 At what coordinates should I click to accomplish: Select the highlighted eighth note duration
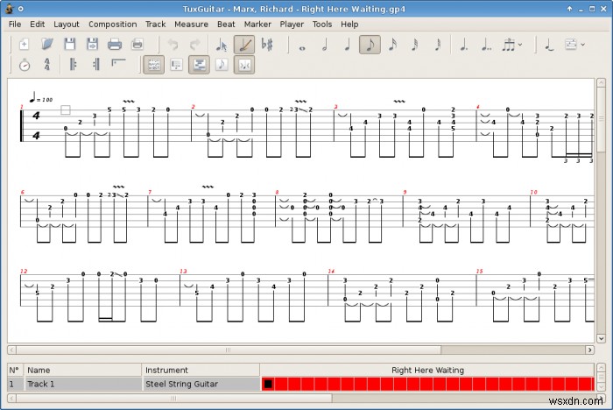pos(370,45)
